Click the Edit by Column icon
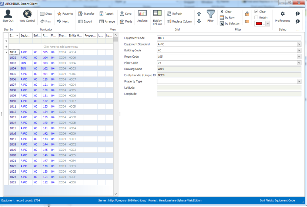 click(157, 13)
